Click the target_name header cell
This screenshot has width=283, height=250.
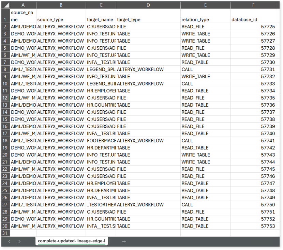click(x=101, y=16)
